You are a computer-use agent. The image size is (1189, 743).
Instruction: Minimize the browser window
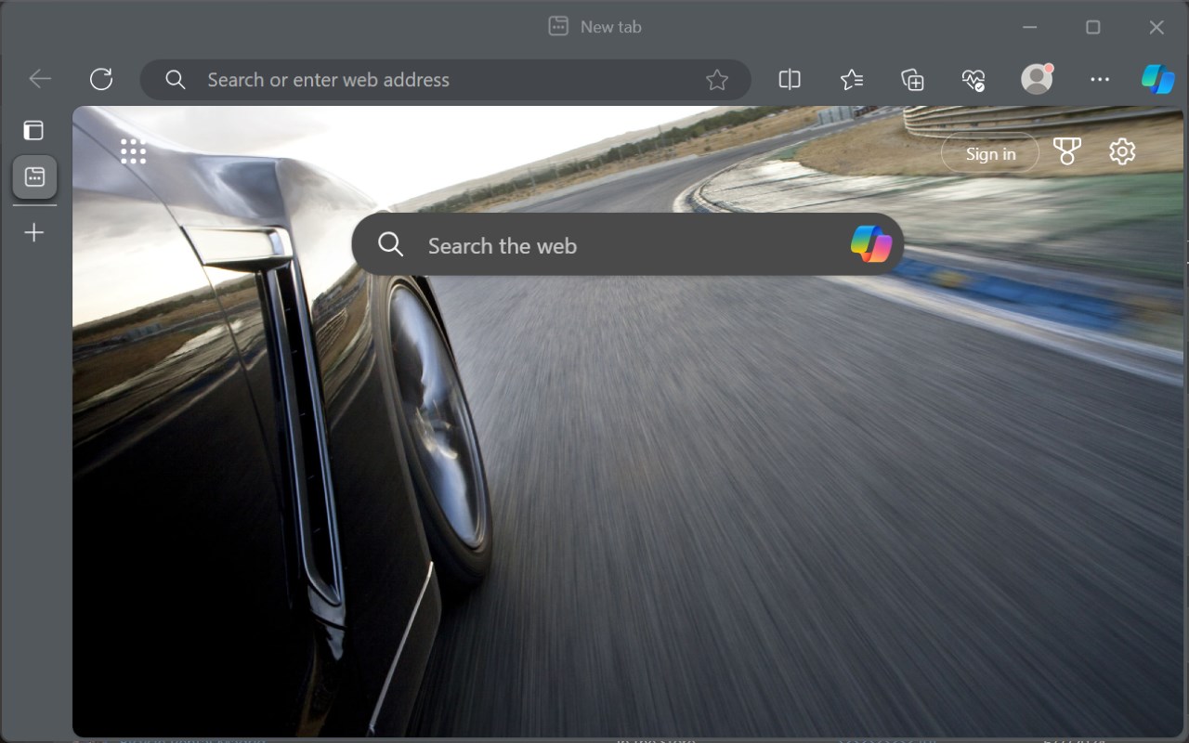pyautogui.click(x=1030, y=27)
